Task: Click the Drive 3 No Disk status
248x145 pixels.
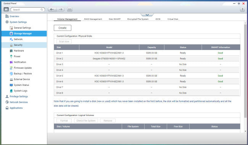Action: tap(183, 64)
